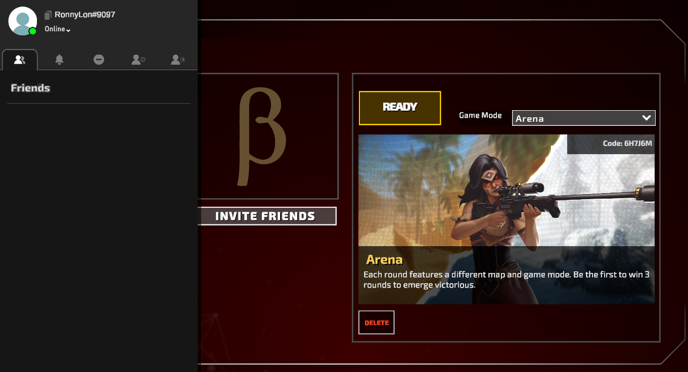The width and height of the screenshot is (688, 372).
Task: Open the profile avatar picture
Action: click(23, 21)
